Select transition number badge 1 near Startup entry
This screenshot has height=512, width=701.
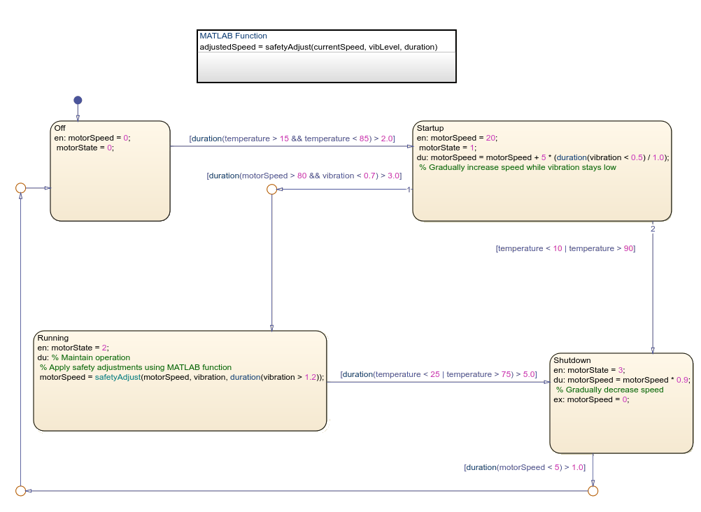[409, 189]
